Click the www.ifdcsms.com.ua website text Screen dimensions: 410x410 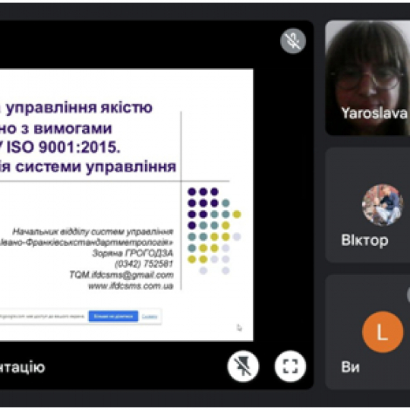point(131,285)
